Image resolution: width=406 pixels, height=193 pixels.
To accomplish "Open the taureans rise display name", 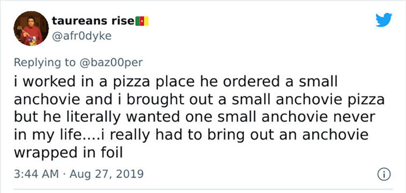I will click(x=93, y=21).
